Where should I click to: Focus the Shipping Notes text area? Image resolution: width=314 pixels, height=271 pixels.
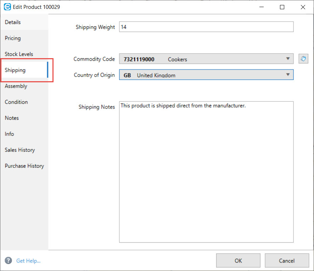click(206, 172)
